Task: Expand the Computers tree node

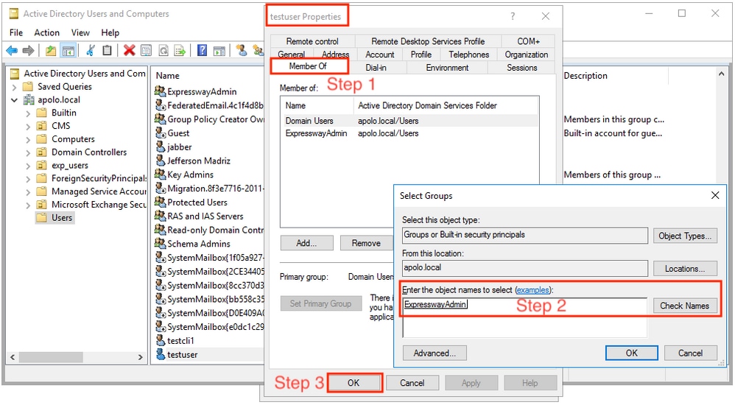Action: point(28,139)
